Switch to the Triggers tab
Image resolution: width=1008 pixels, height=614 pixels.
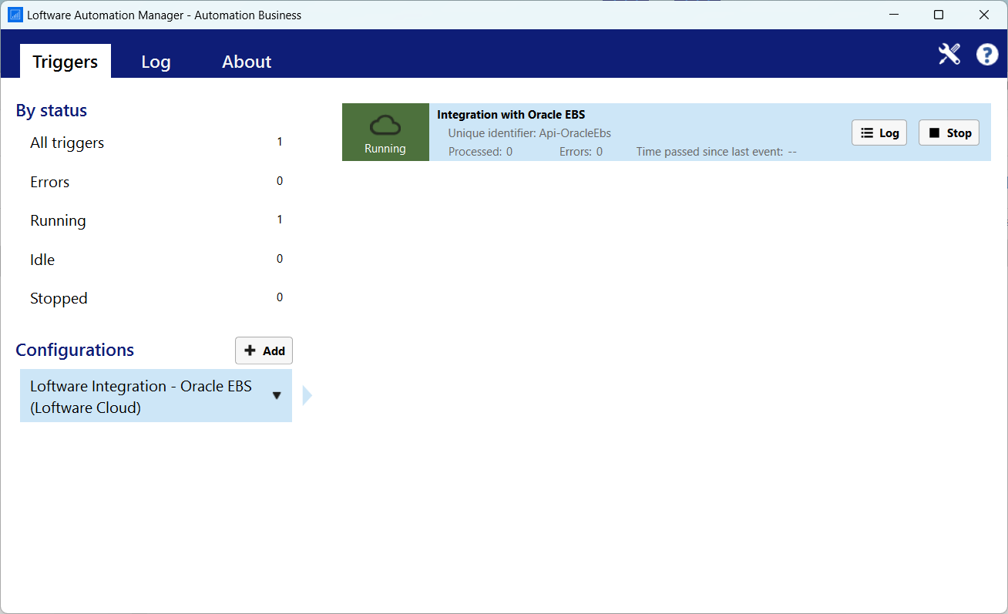66,62
